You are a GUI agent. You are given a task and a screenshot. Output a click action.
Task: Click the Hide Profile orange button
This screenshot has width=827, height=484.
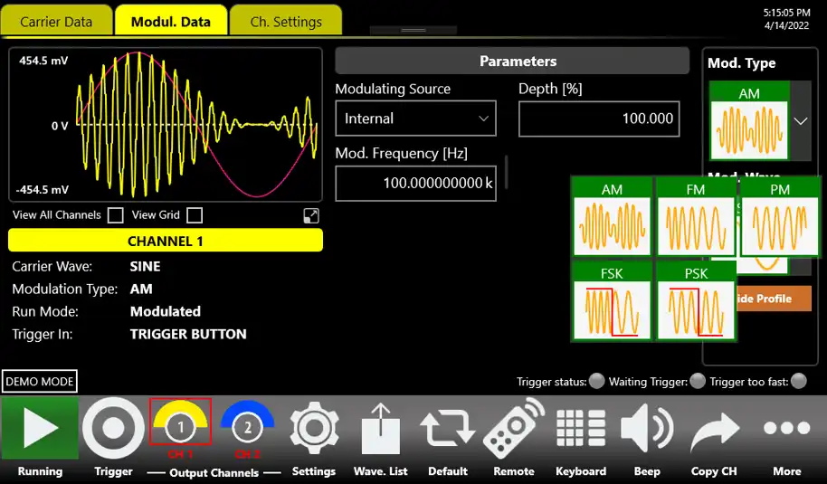pos(774,299)
